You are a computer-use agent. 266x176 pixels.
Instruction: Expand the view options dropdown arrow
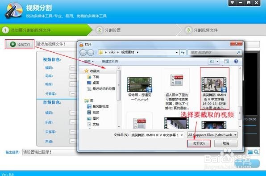(217, 61)
